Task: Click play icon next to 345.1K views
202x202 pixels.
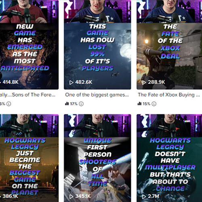Action: pyautogui.click(x=71, y=196)
